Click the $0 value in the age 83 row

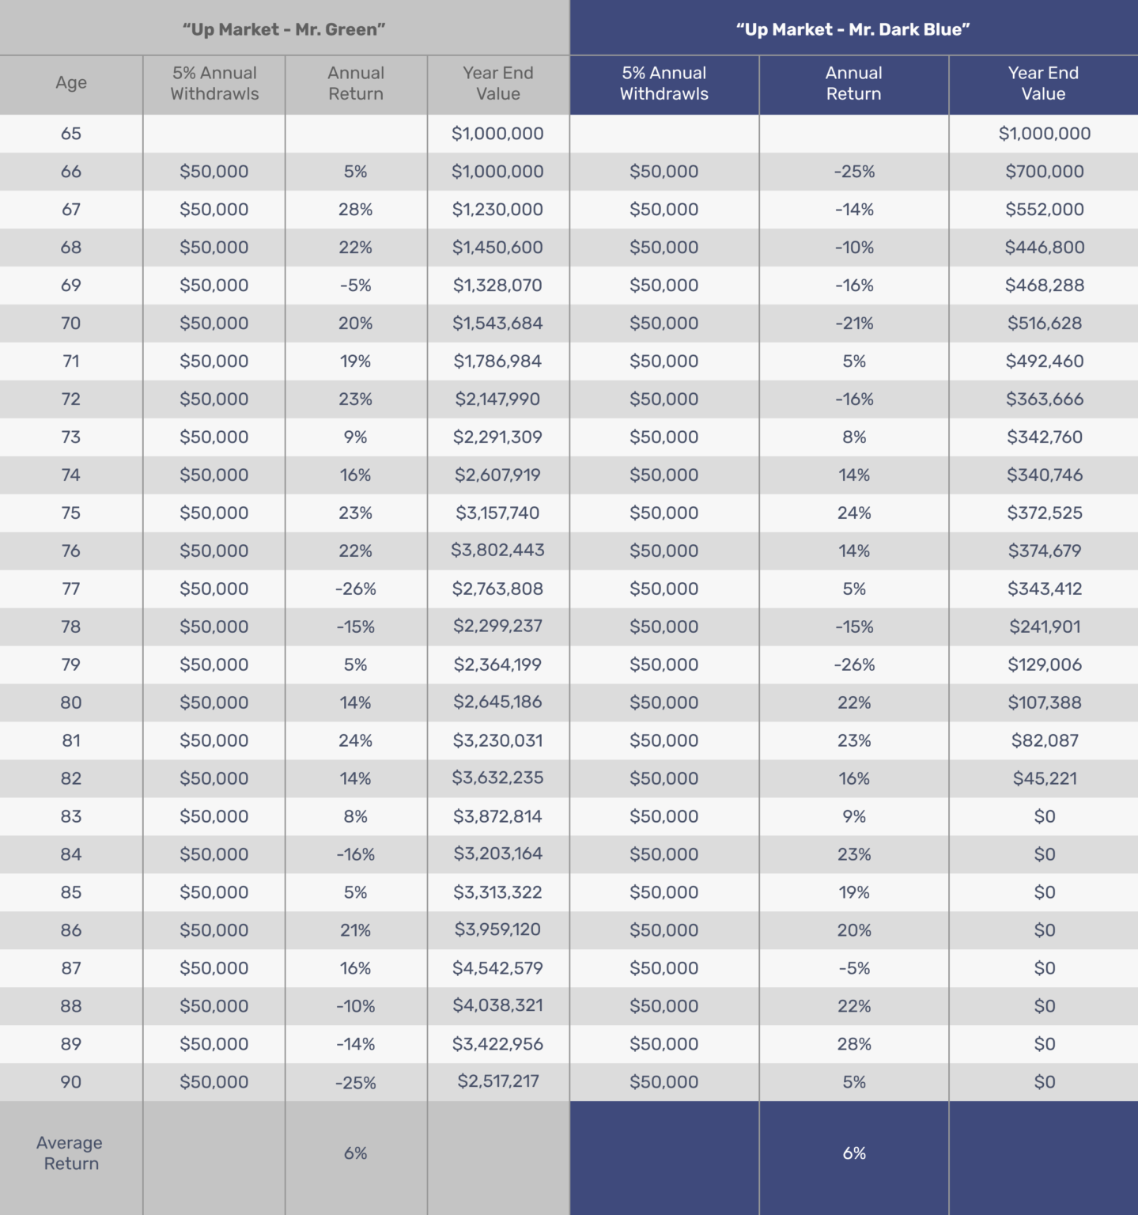(x=1044, y=817)
